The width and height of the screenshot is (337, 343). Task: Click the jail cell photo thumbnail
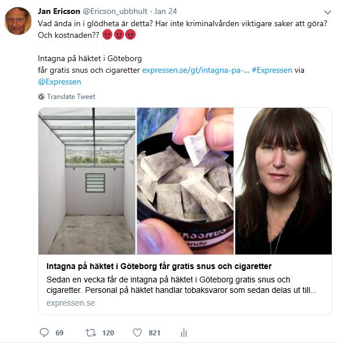point(87,181)
